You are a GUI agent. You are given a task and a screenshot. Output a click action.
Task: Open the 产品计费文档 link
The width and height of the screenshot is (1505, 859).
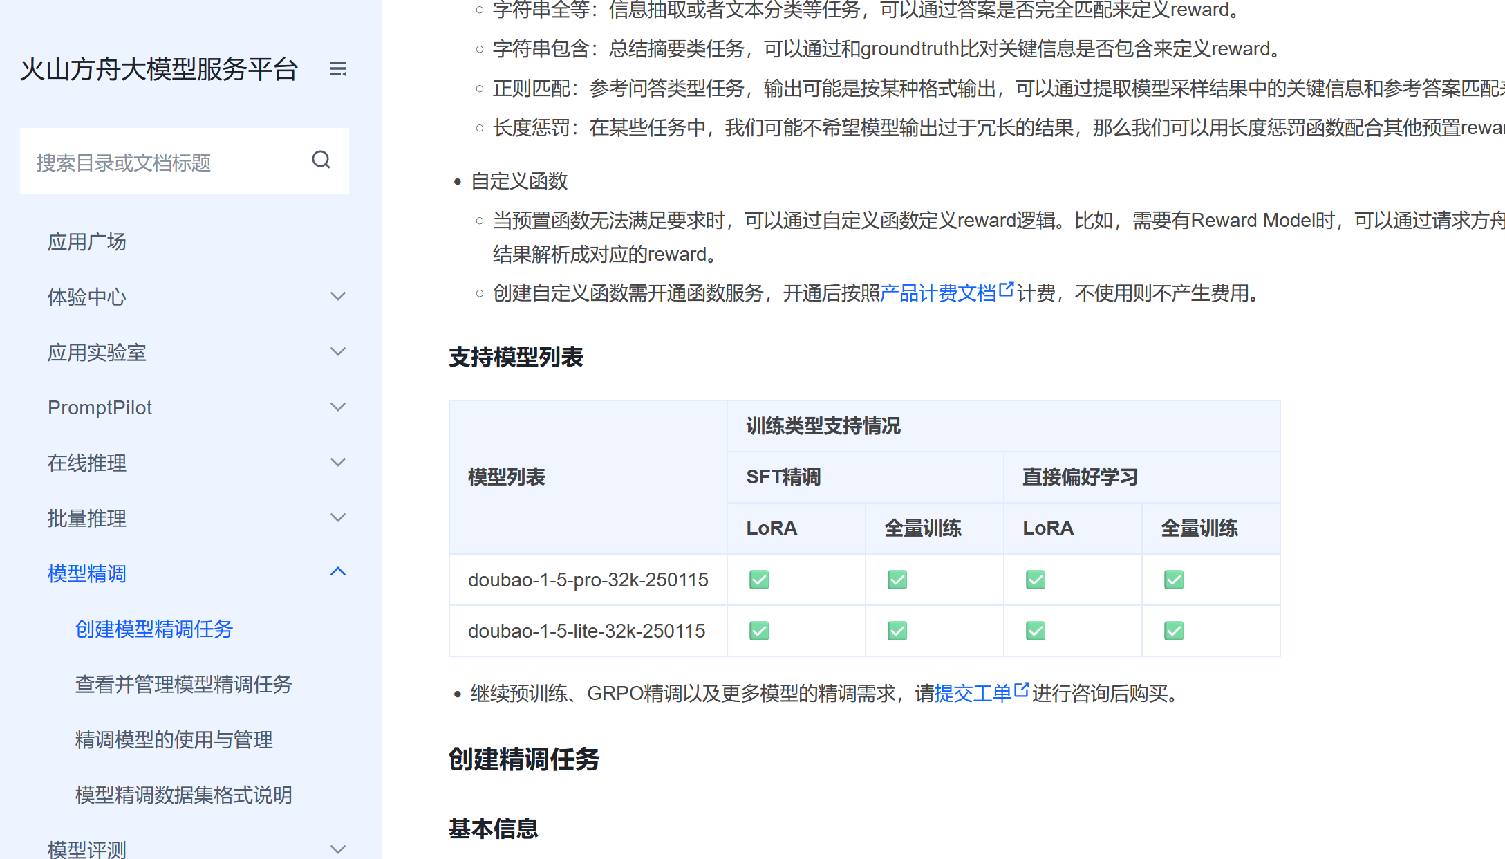click(938, 293)
